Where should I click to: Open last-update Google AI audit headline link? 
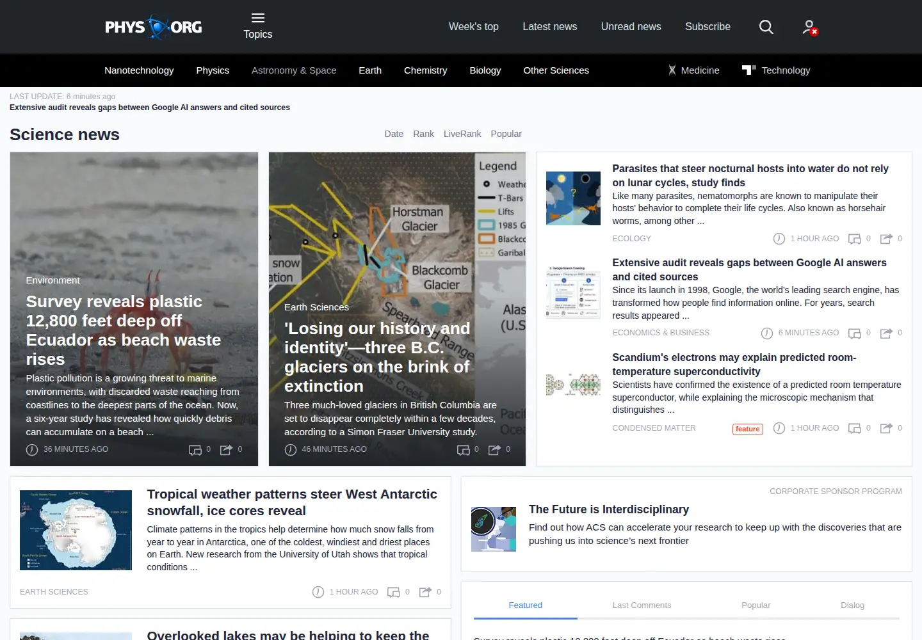(150, 108)
